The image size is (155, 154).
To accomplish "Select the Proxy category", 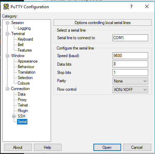I will click(22, 100).
